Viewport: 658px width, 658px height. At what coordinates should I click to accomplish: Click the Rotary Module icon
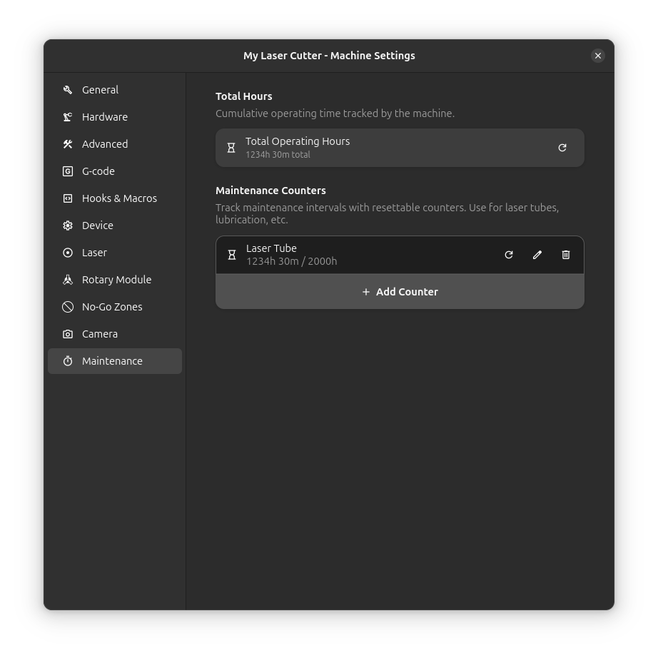tap(67, 280)
